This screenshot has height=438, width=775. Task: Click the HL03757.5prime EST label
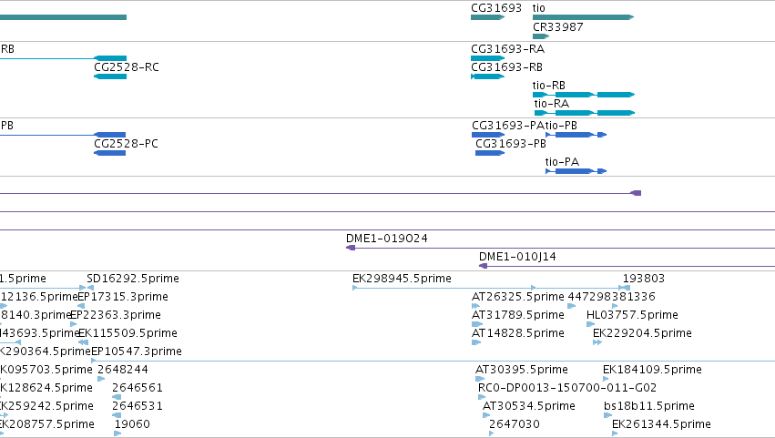(x=632, y=315)
